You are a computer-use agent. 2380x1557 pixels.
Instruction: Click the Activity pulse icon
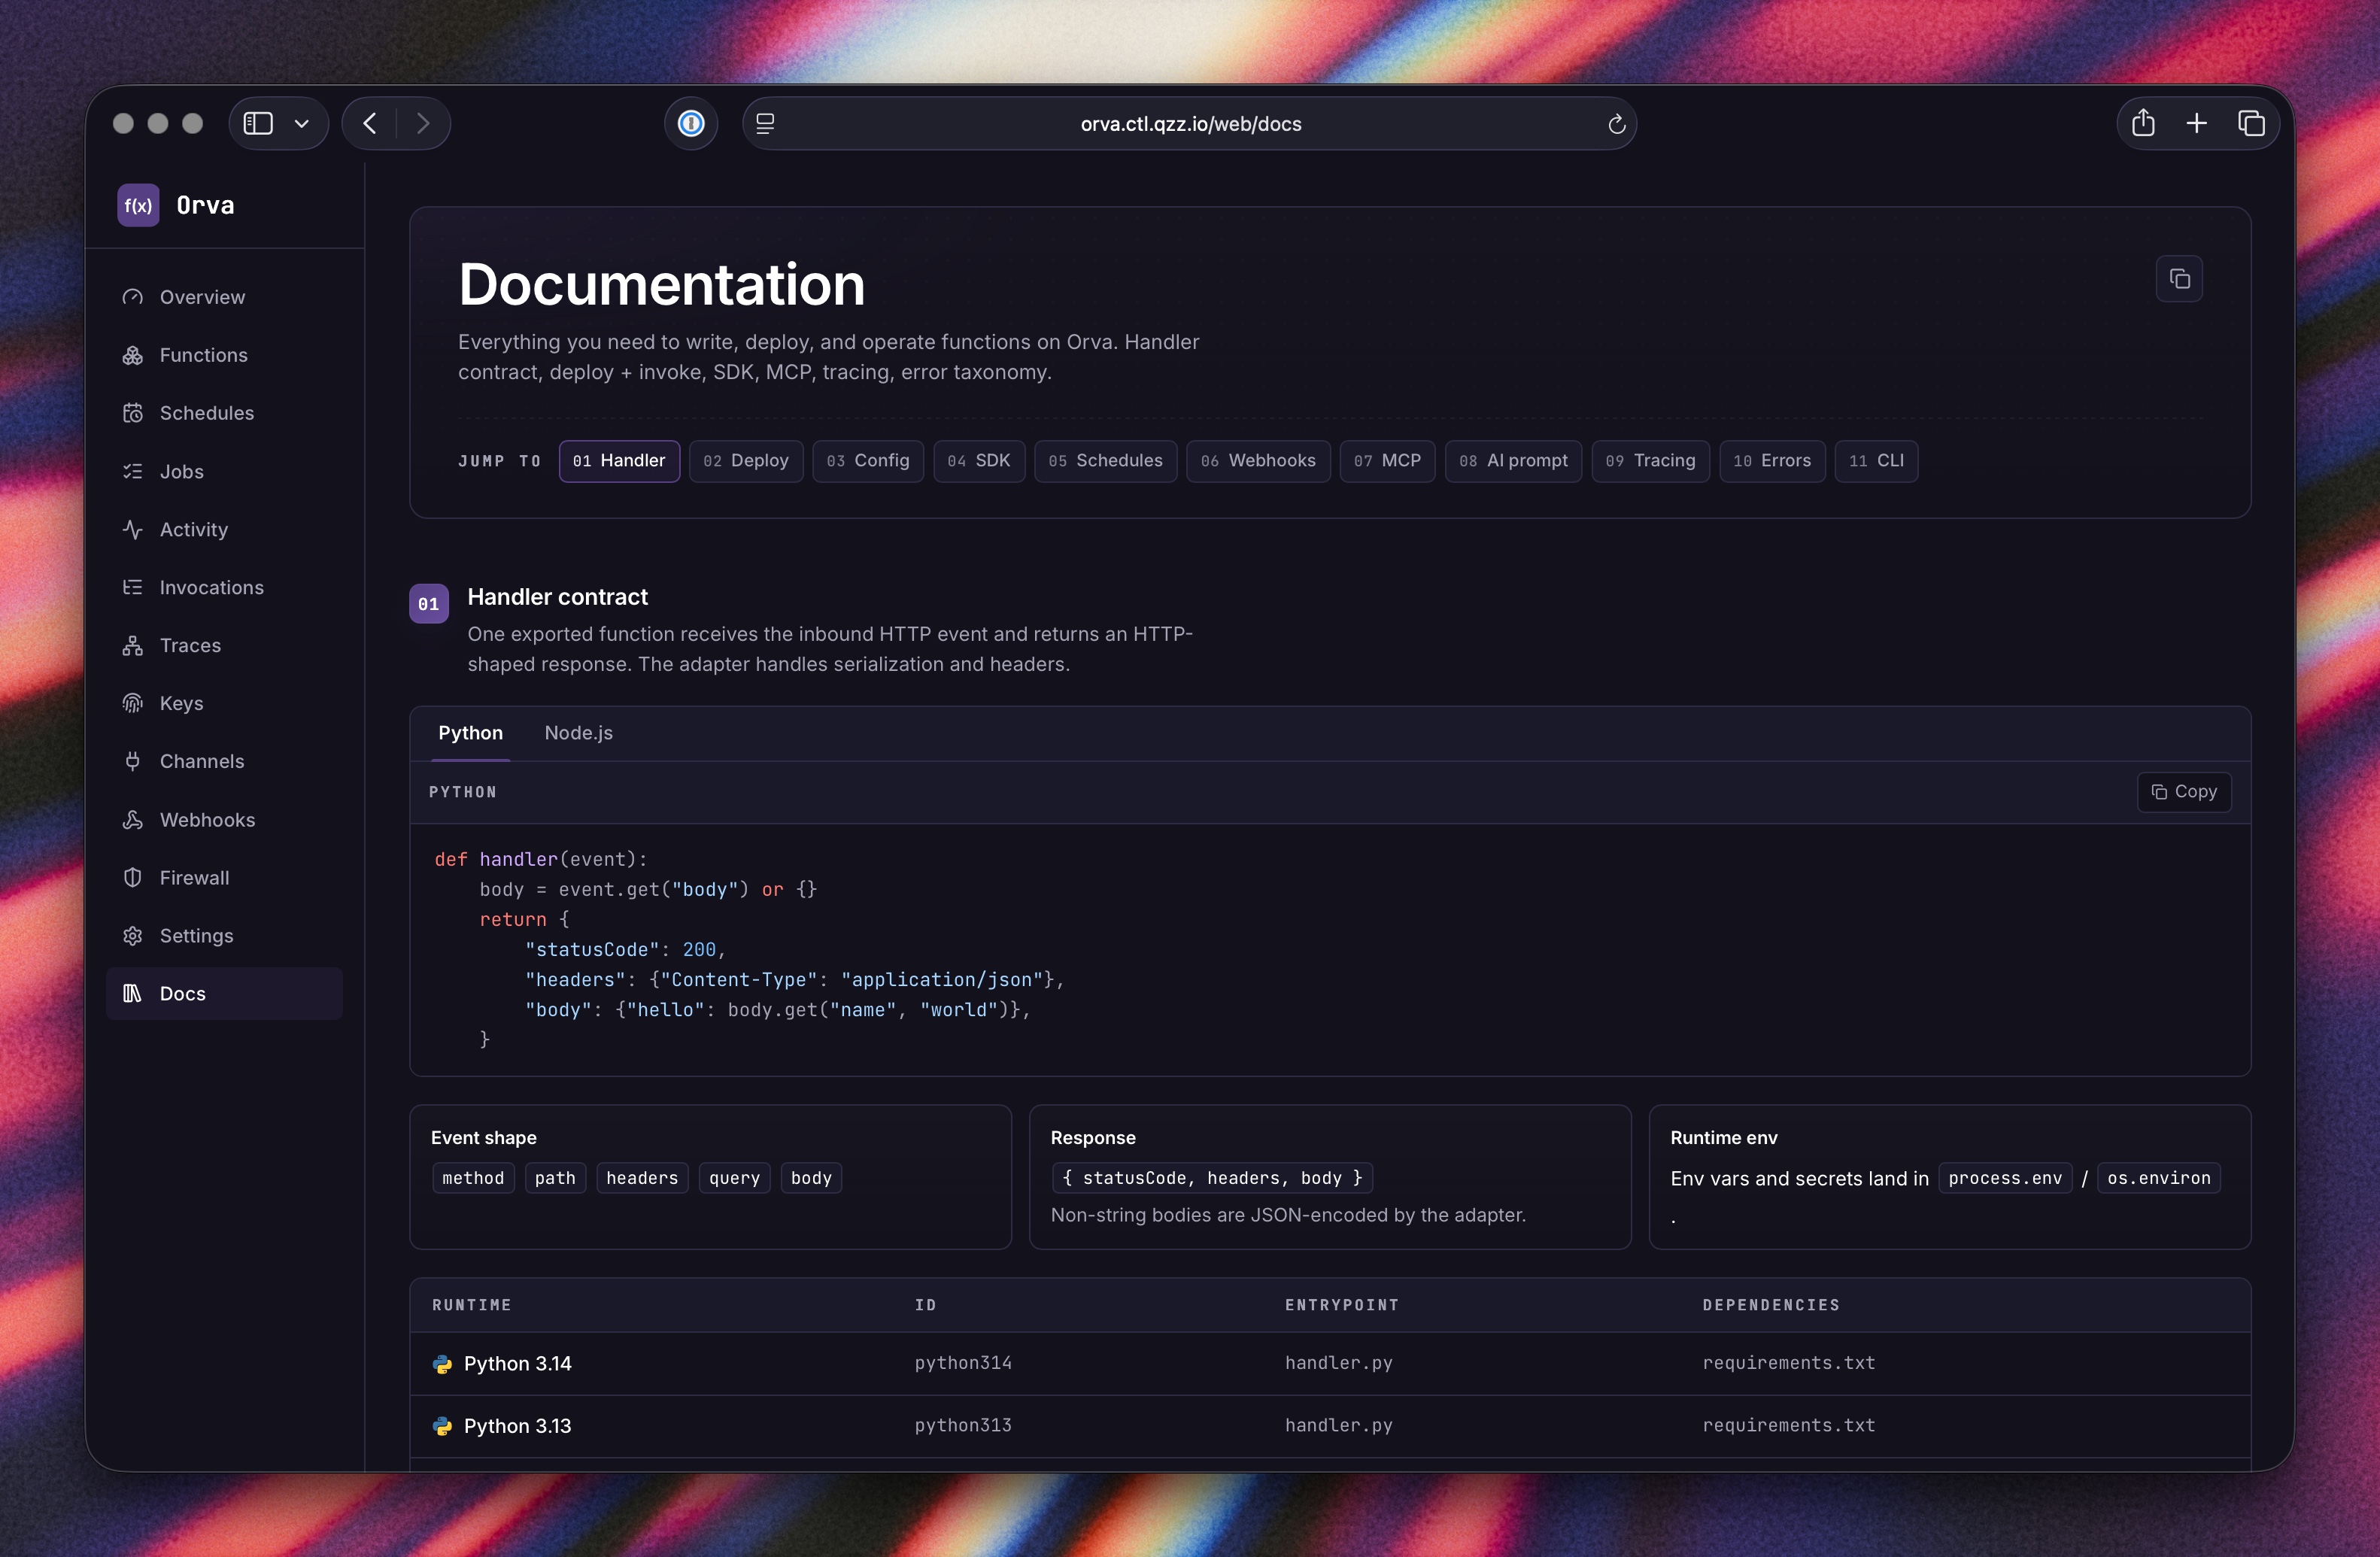coord(133,529)
